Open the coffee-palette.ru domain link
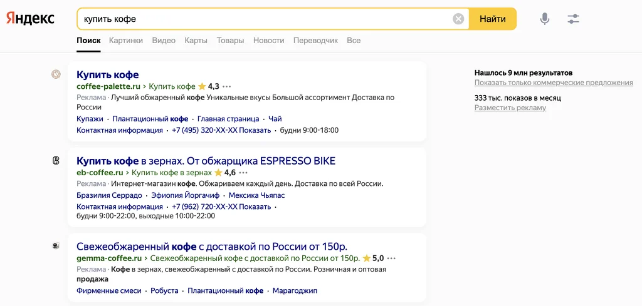 tap(108, 86)
